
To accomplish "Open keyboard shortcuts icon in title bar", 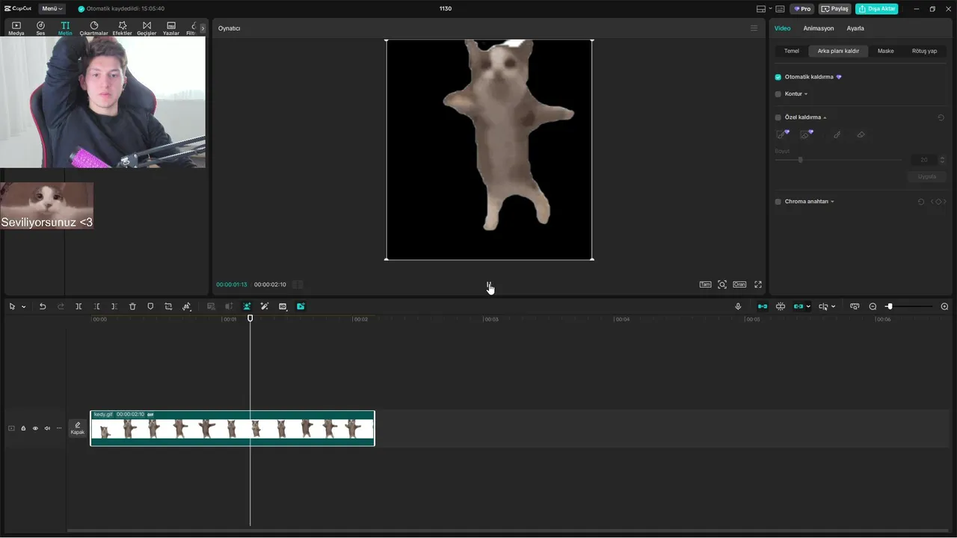I will point(780,9).
